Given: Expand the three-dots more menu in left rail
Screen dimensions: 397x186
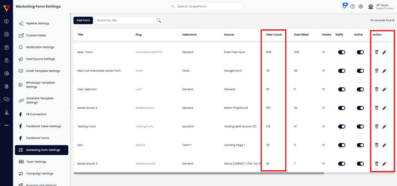Looking at the screenshot, I should (x=6, y=125).
